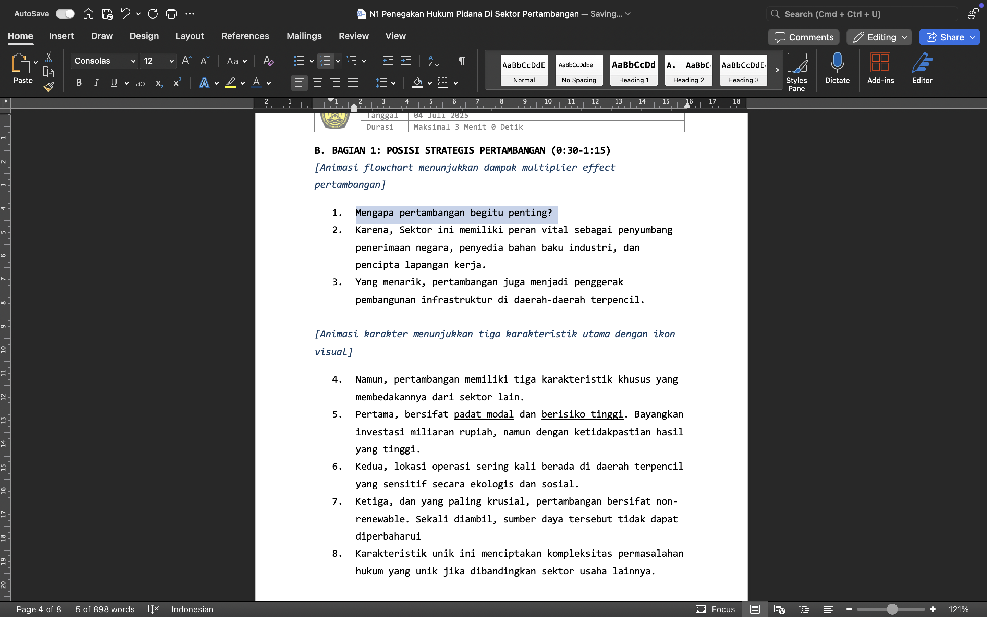Click the Dictate microphone icon
This screenshot has width=987, height=617.
coord(837,63)
